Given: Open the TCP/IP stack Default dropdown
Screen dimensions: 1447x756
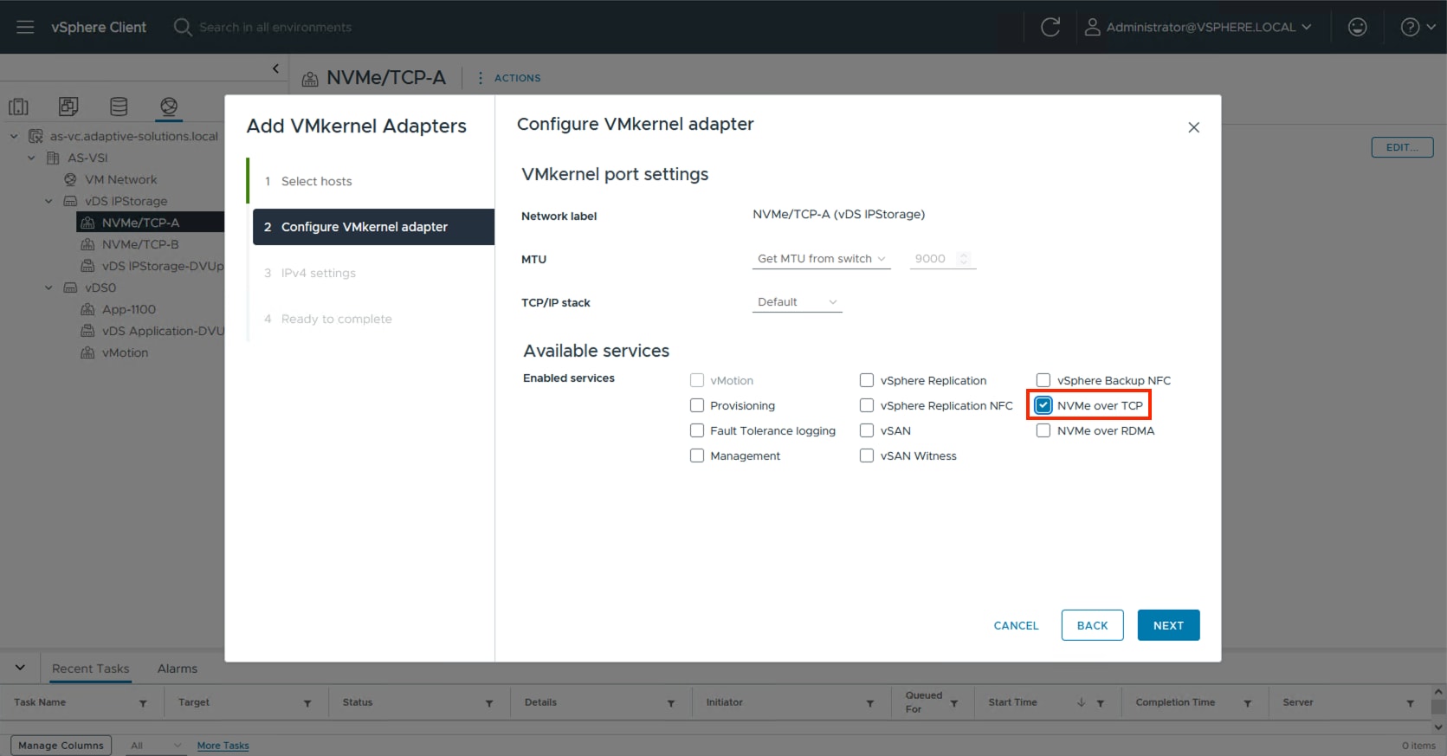Looking at the screenshot, I should click(x=797, y=302).
